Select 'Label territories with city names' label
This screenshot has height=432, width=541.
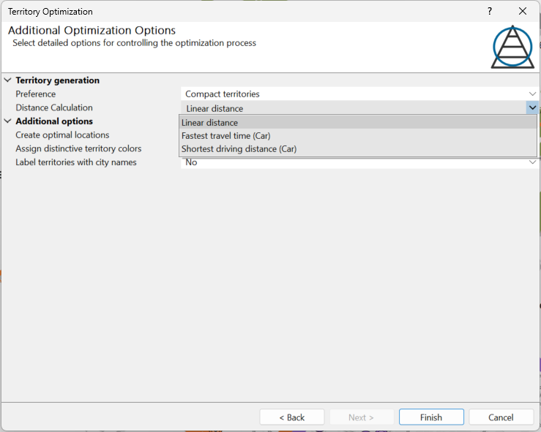pyautogui.click(x=76, y=162)
